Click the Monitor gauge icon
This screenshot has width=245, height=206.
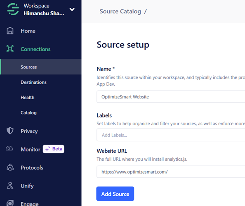coord(9,148)
